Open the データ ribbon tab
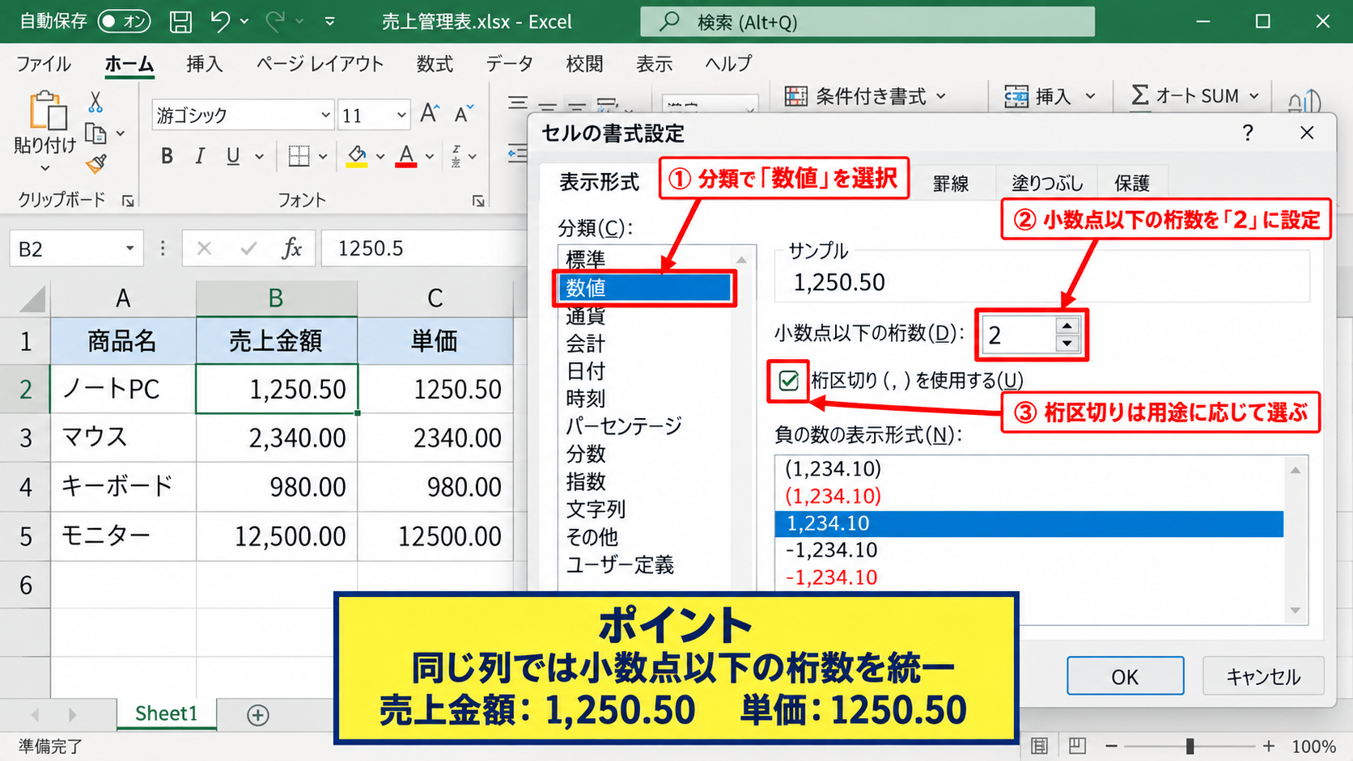 click(510, 64)
